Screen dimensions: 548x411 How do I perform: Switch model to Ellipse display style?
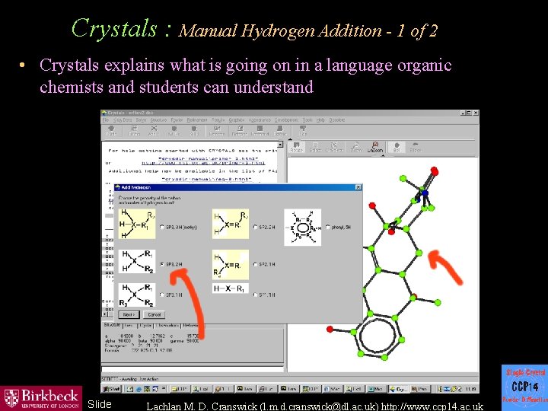tap(416, 147)
